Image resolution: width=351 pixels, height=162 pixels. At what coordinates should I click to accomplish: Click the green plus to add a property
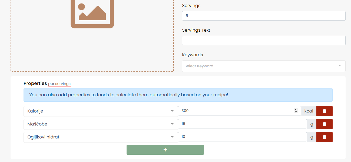(x=165, y=150)
